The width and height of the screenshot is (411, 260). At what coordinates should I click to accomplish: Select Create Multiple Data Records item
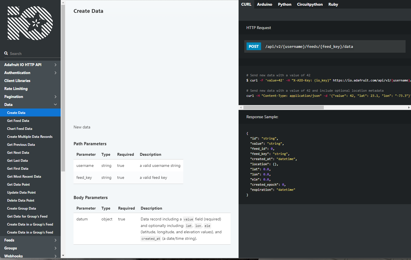[x=30, y=137]
